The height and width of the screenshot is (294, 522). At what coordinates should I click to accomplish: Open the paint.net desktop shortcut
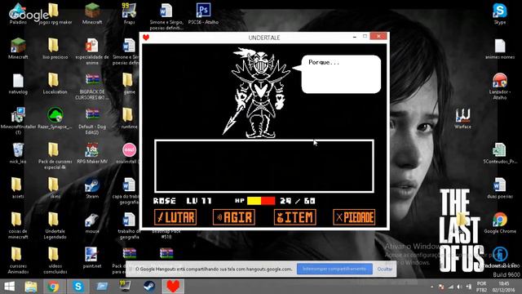coord(92,258)
